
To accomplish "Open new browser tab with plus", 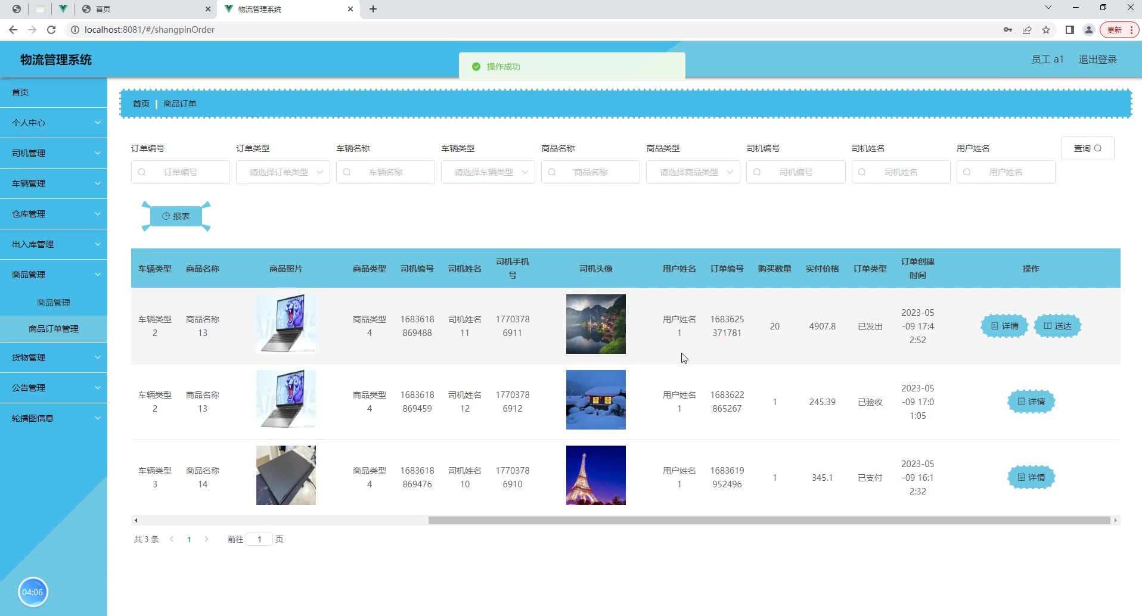I will click(x=373, y=9).
